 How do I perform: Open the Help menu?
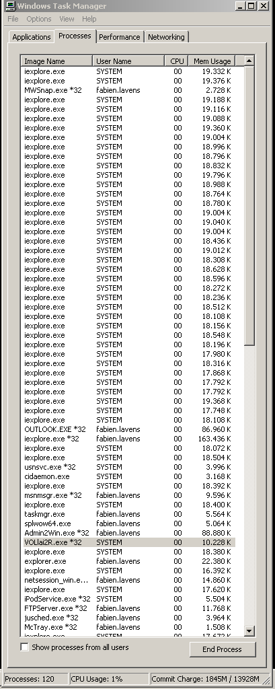89,19
